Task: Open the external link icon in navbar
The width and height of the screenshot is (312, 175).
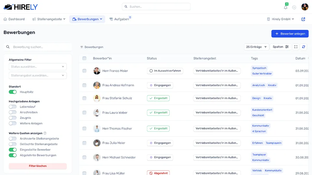Action: [303, 19]
